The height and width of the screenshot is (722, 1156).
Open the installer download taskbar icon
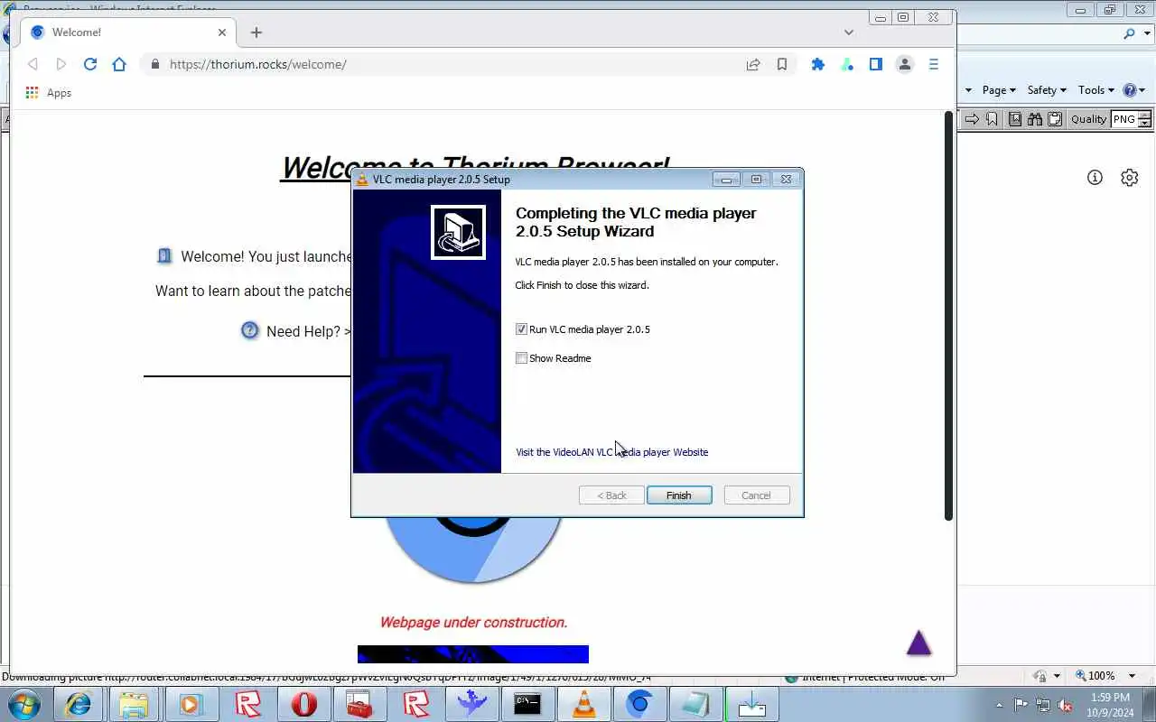[752, 704]
